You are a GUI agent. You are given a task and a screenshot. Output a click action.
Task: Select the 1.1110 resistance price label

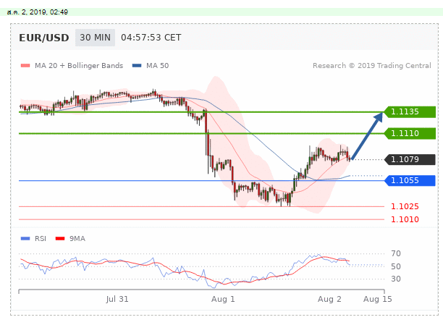coord(410,133)
